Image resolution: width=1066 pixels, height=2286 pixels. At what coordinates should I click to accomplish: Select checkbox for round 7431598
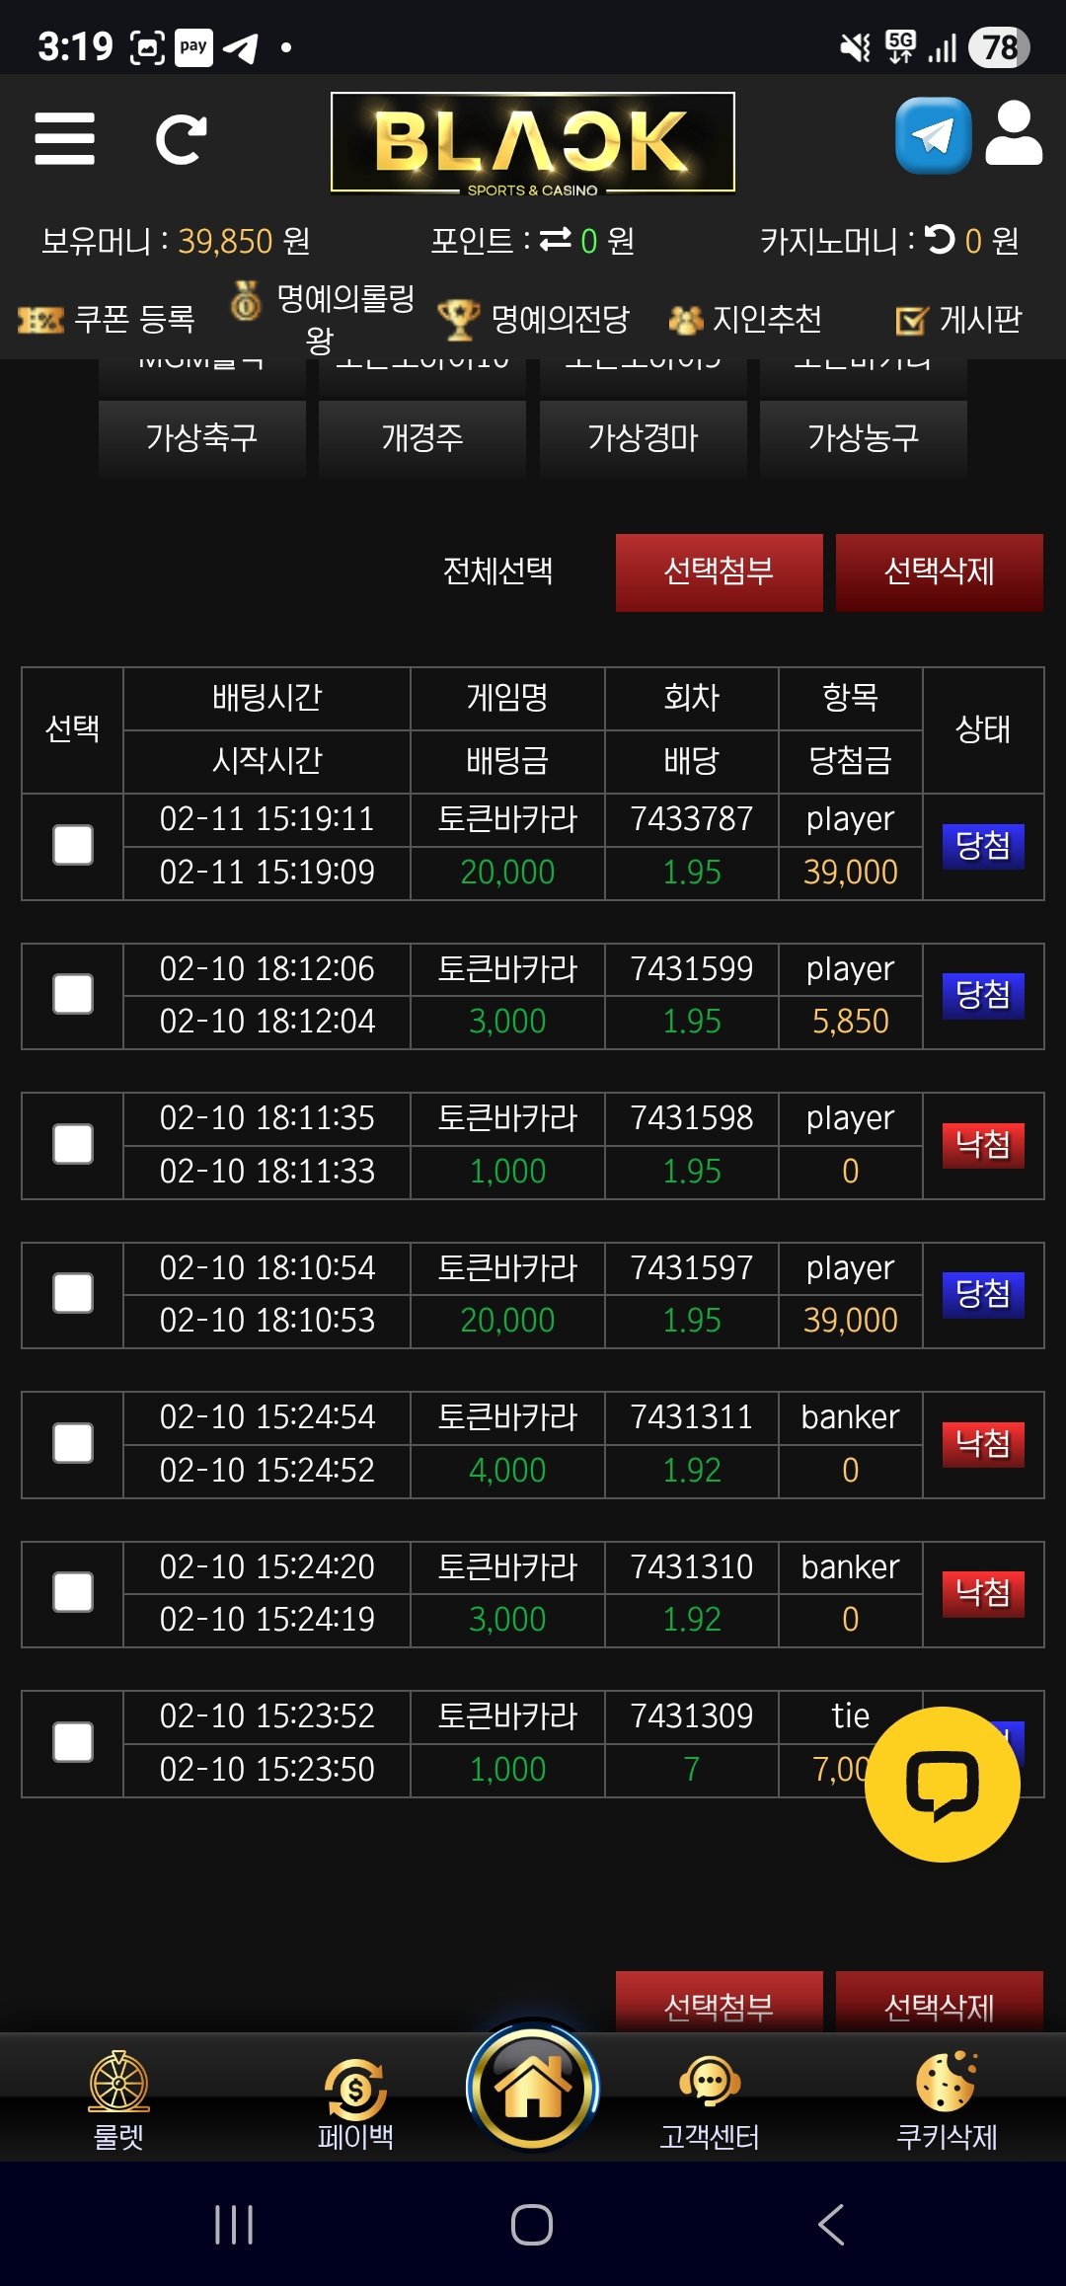tap(73, 1144)
